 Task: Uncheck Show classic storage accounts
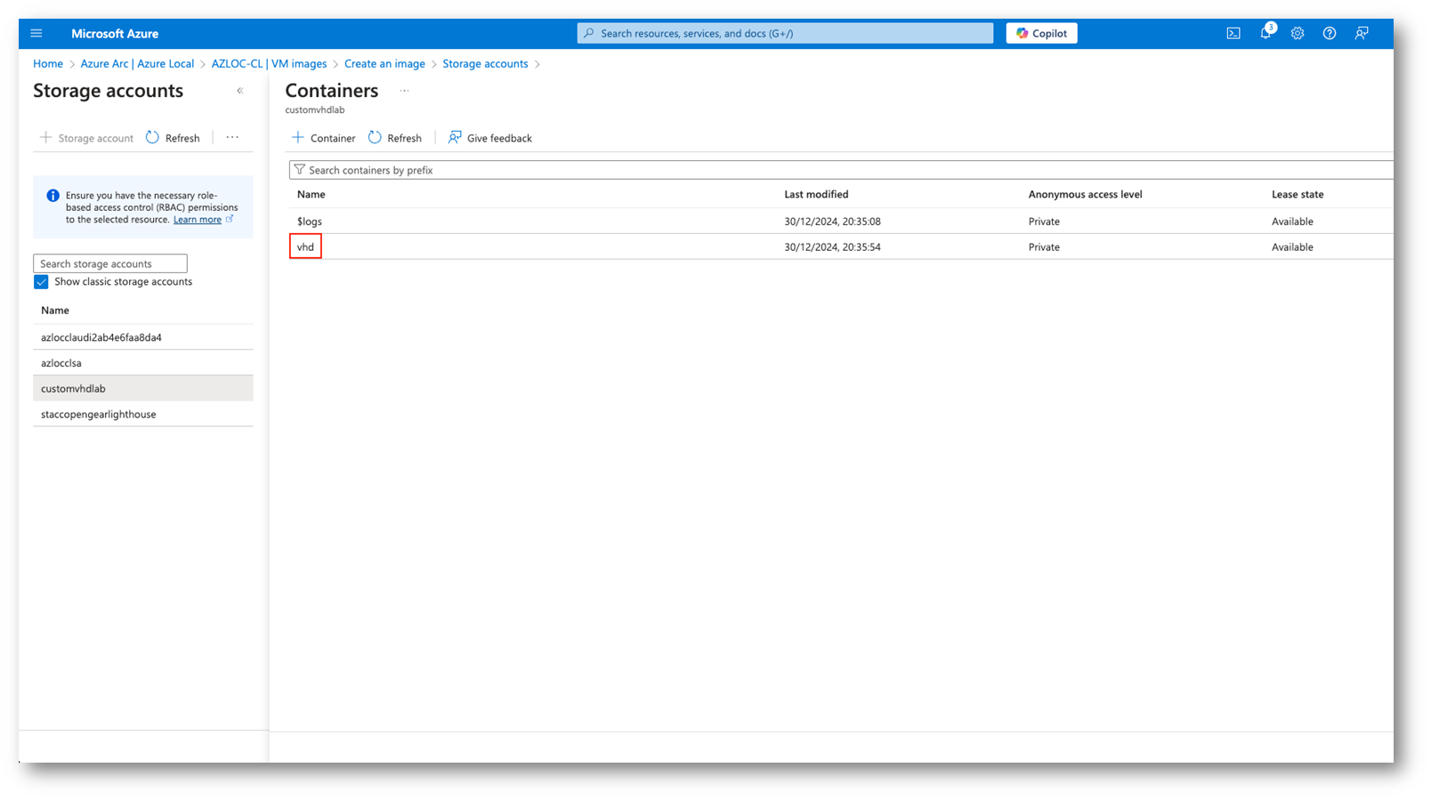[x=41, y=282]
